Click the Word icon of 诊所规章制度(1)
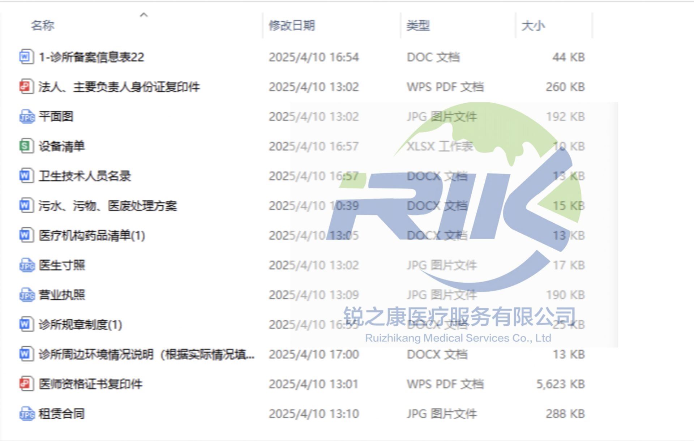 pos(26,324)
